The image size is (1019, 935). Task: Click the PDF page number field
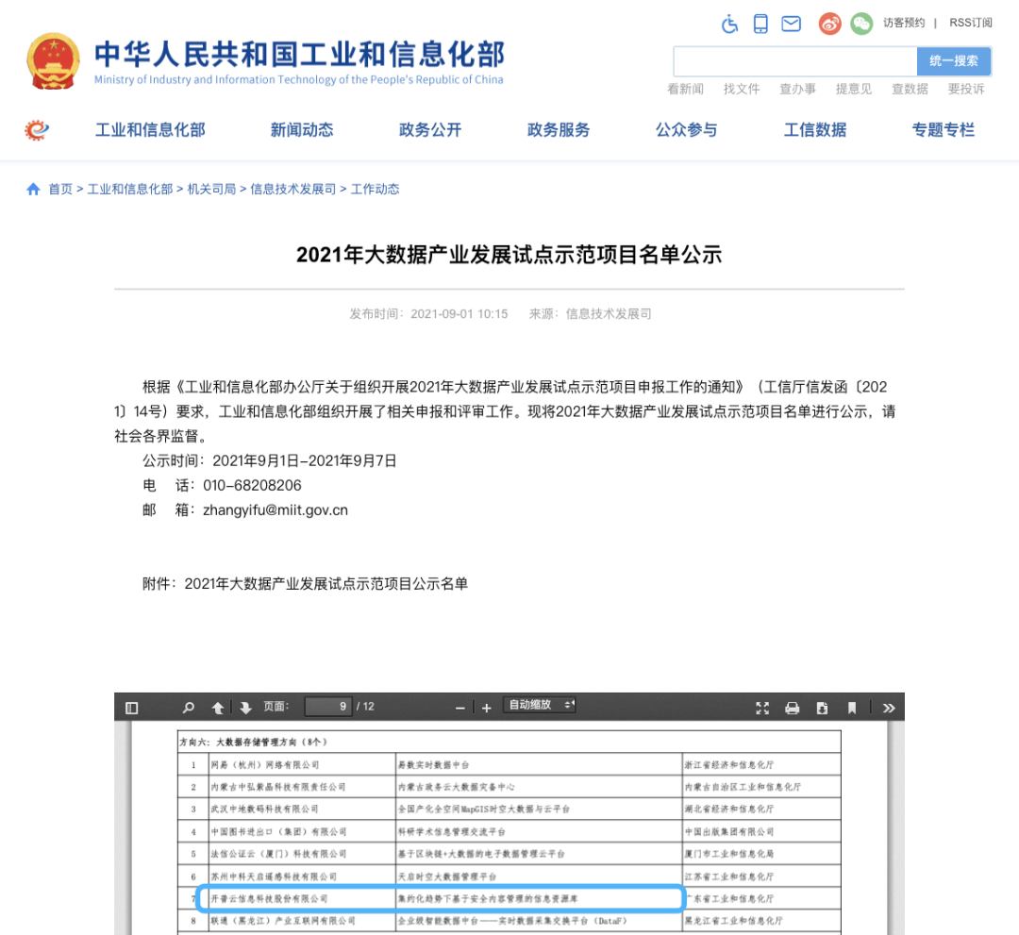point(328,707)
